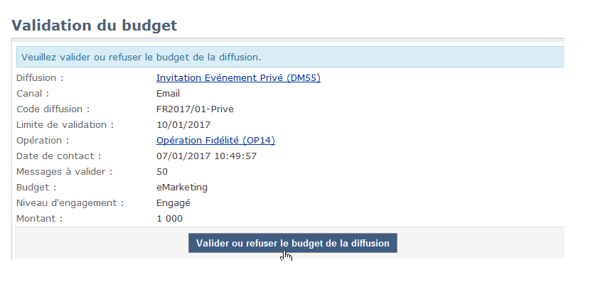Open the Invitation Evénement Privé (DM55) link
Screen dimensions: 595x287
point(238,77)
